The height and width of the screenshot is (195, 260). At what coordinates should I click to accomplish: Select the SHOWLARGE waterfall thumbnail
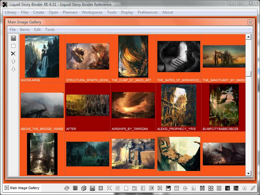coord(42,57)
